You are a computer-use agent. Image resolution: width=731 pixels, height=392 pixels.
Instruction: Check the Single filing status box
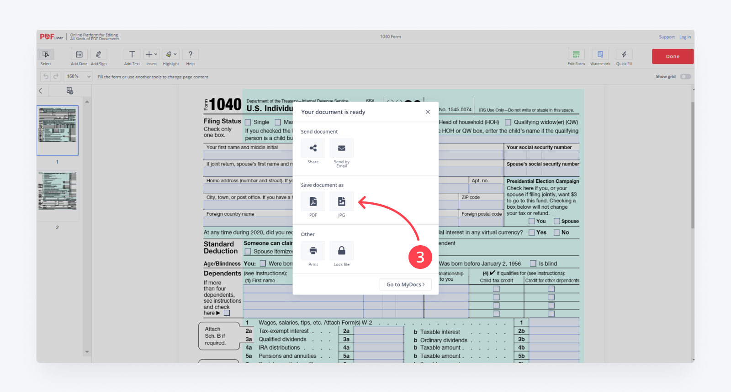[248, 122]
